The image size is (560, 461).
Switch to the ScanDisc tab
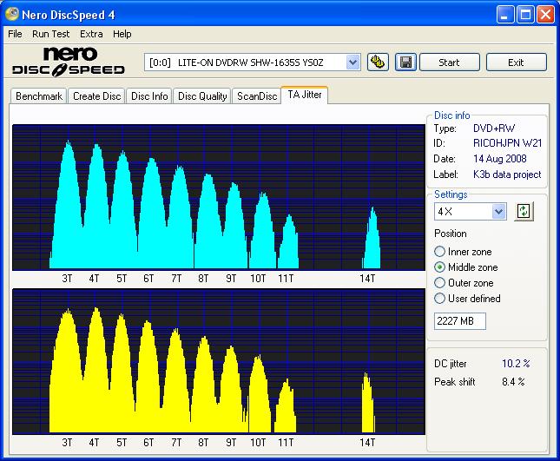[257, 96]
